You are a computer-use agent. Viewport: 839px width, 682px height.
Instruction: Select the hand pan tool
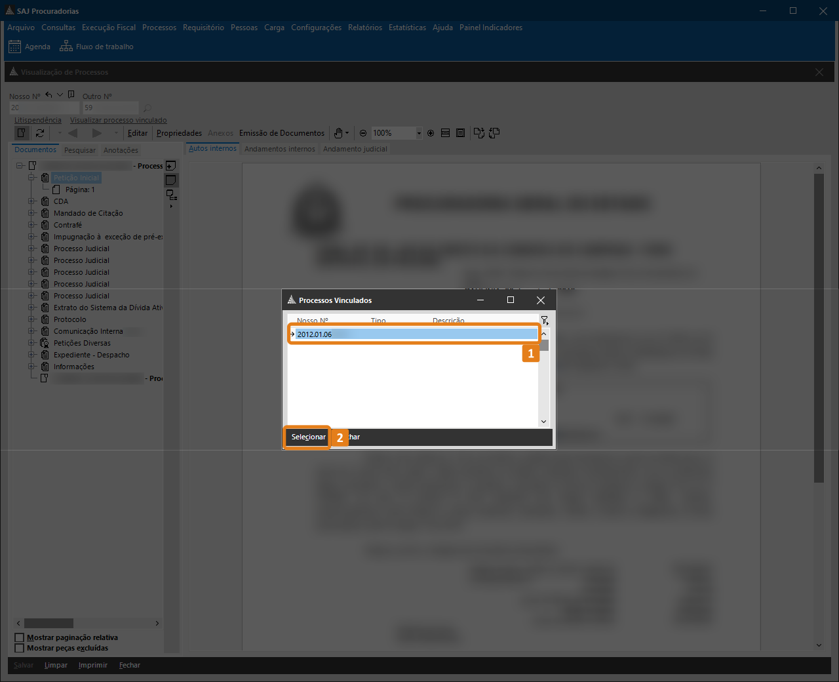(338, 133)
